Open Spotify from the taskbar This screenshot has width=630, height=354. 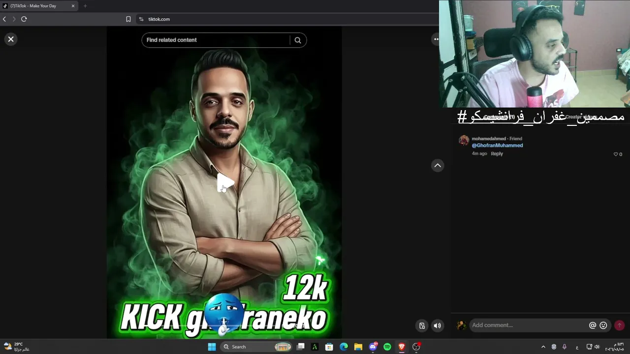coord(387,347)
